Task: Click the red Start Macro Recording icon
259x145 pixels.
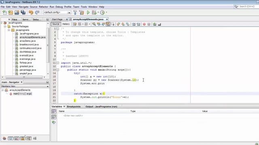Action: [x=144, y=24]
